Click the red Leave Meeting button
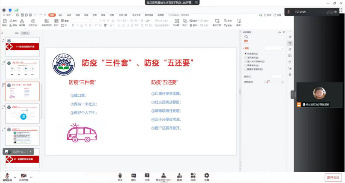 pos(333,178)
